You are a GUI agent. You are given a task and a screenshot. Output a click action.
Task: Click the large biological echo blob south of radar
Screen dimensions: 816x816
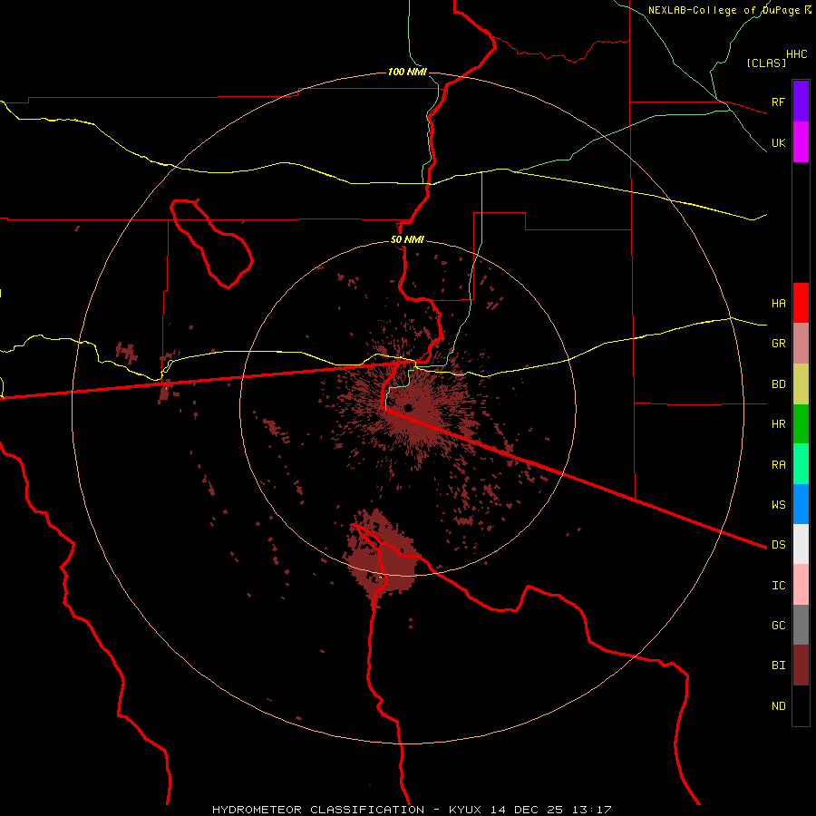[381, 557]
